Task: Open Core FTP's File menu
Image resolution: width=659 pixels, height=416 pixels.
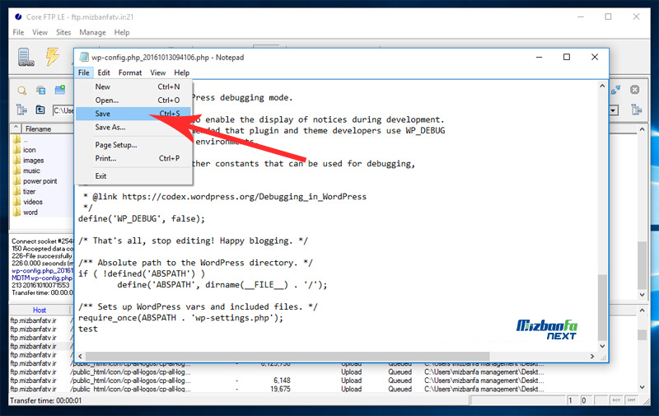Action: point(18,32)
